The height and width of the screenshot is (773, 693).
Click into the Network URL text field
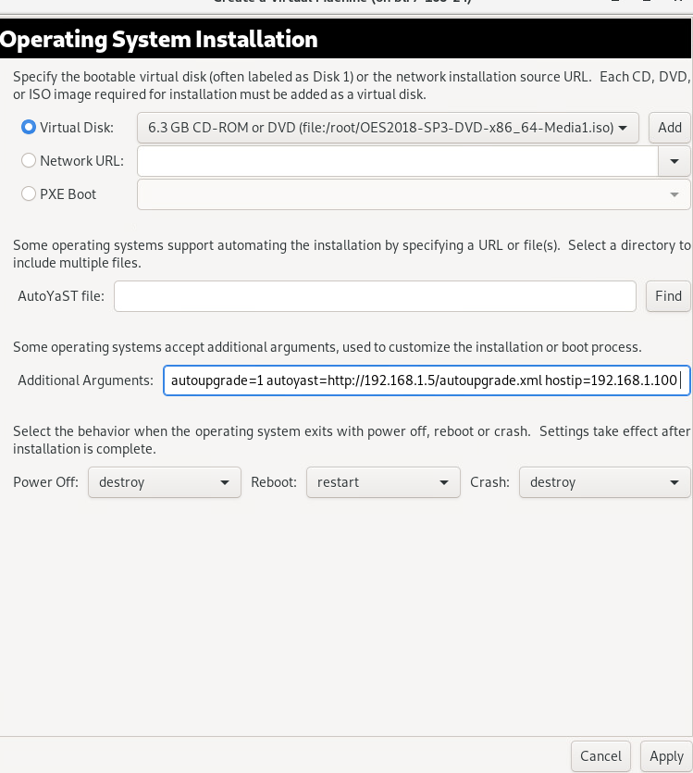tap(397, 161)
